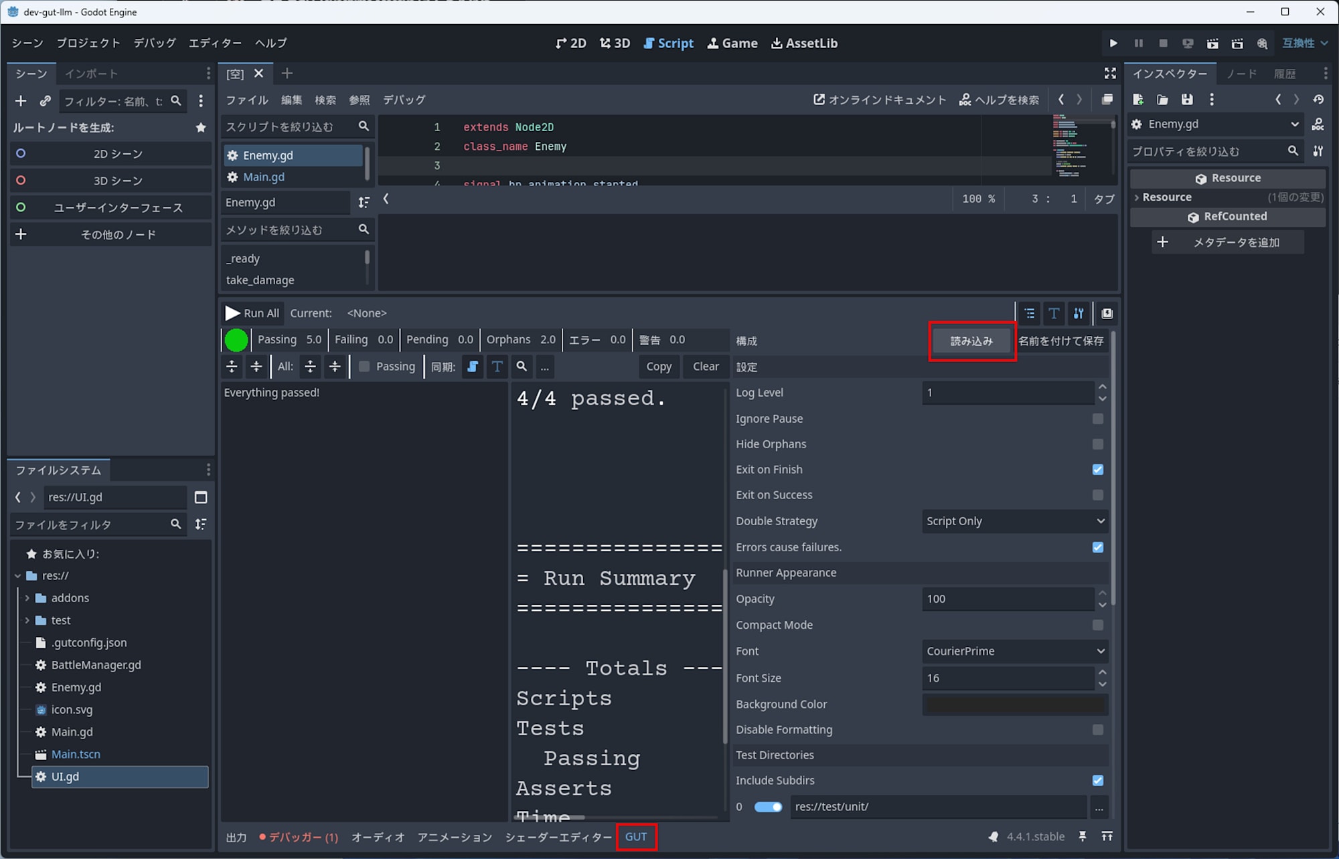This screenshot has height=859, width=1339.
Task: Open documentation icon beside Enemy.gd in Inspector
Action: coord(1318,124)
